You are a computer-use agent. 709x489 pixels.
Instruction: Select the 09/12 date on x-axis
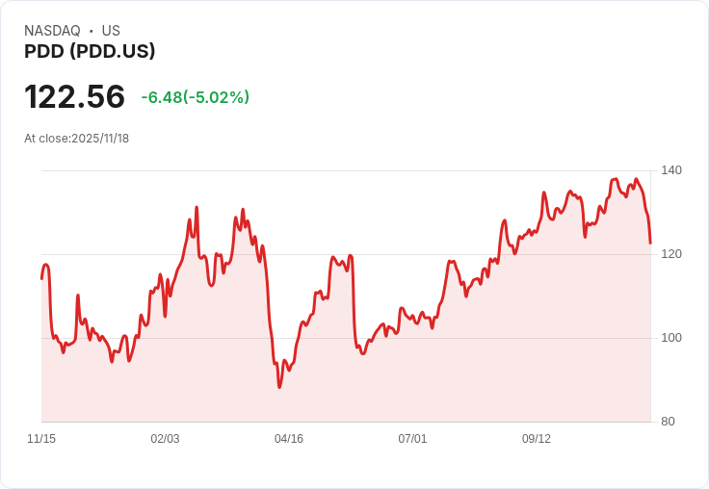coord(537,439)
